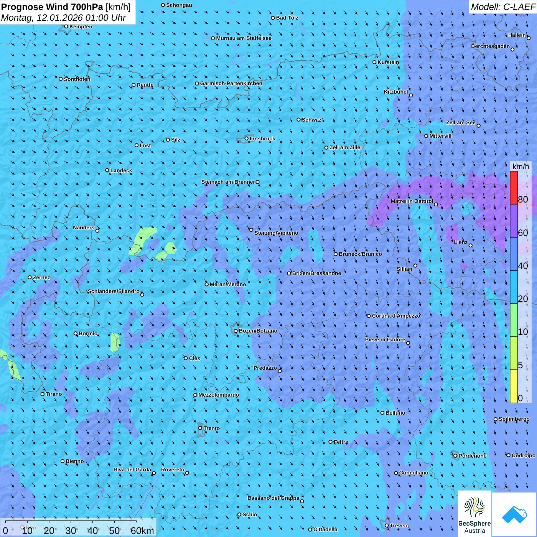The width and height of the screenshot is (537, 537).
Task: Click the 'Garmisch-Partenkirchen' label
Action: tap(231, 83)
